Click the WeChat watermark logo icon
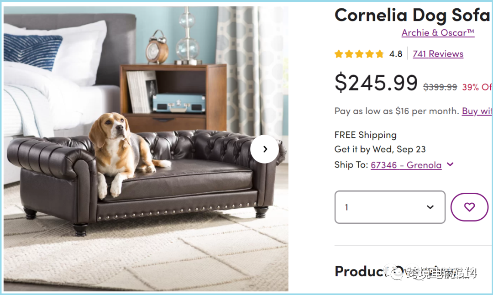 pyautogui.click(x=394, y=273)
